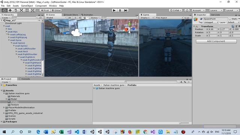Switch to the Services tab
The height and width of the screenshot is (135, 240).
pos(215,15)
